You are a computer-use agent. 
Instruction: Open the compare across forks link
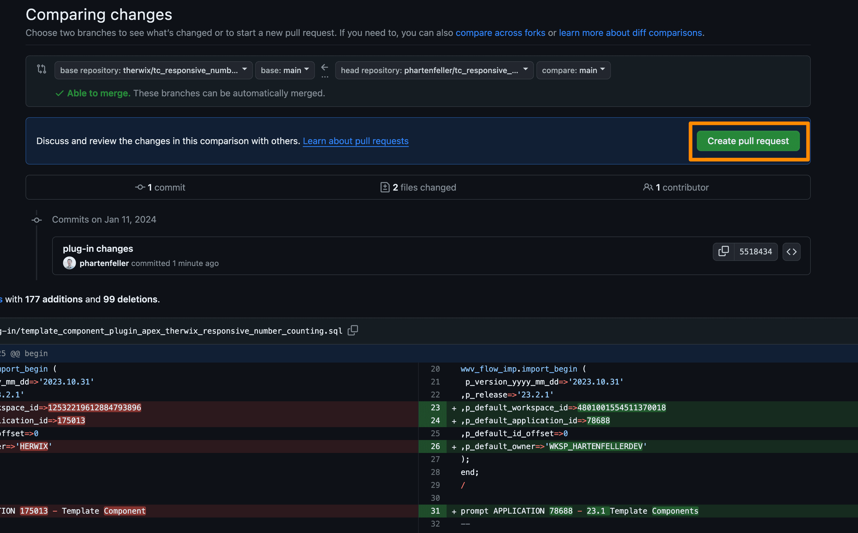[x=501, y=33]
